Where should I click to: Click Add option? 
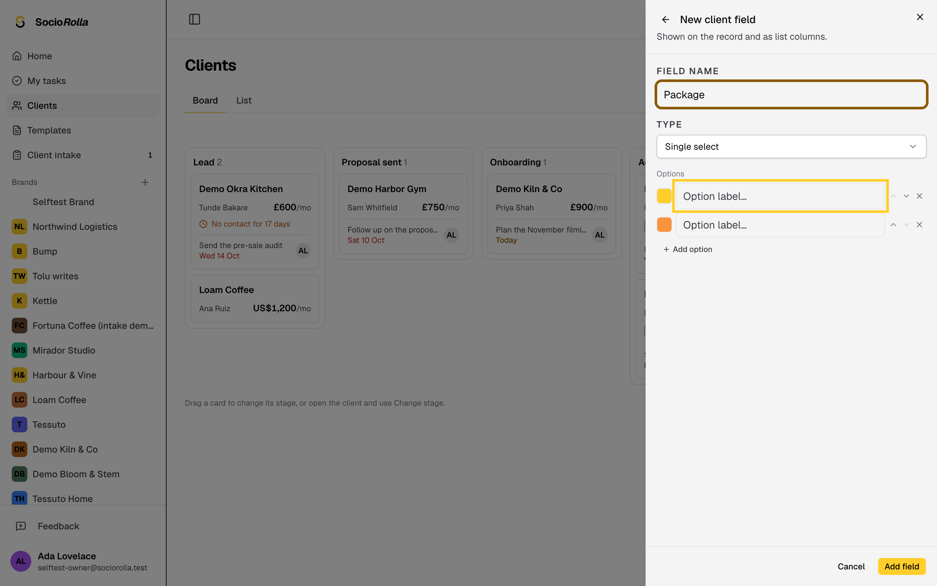688,249
